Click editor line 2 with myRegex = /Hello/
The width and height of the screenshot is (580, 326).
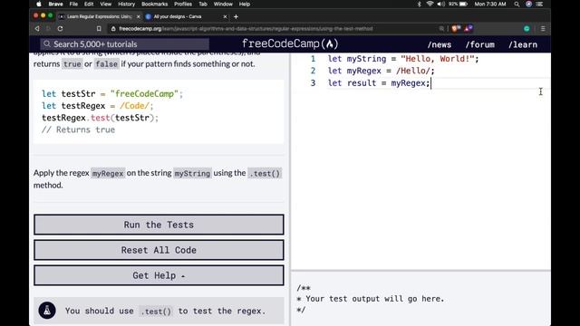tap(381, 71)
